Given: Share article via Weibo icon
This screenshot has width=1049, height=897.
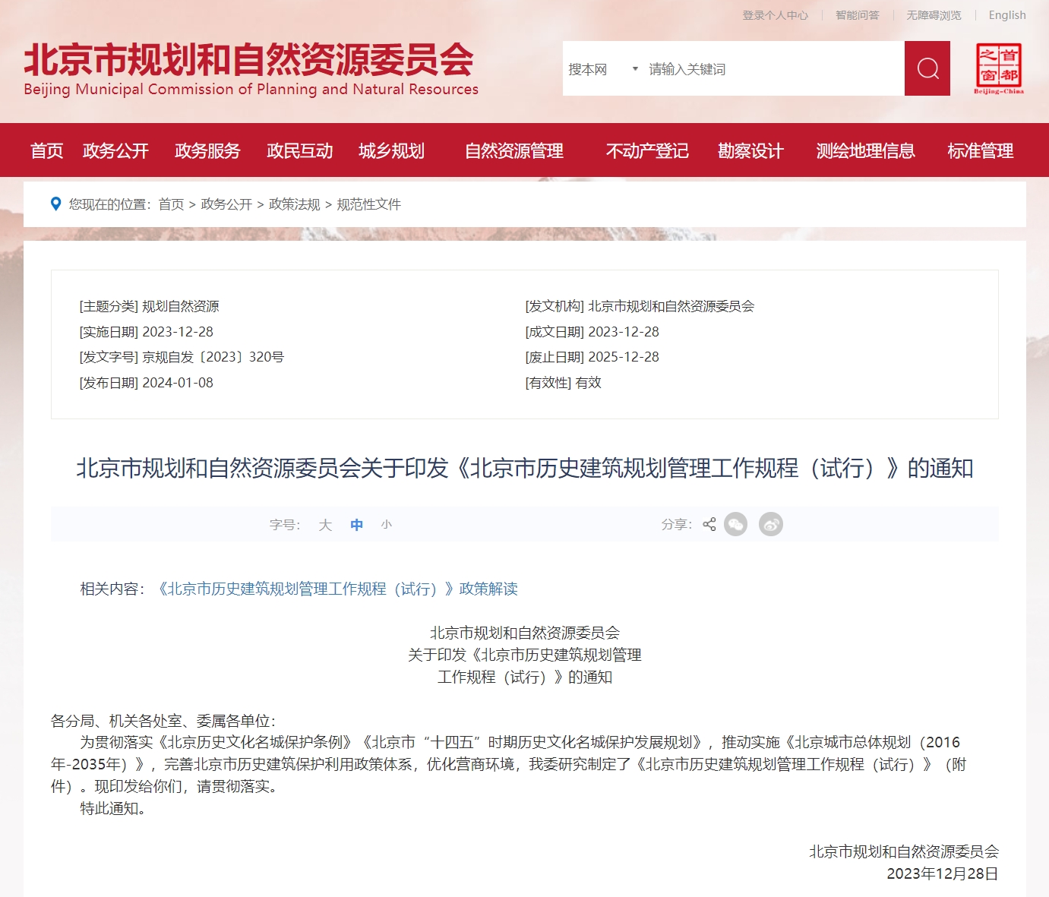Looking at the screenshot, I should 770,524.
